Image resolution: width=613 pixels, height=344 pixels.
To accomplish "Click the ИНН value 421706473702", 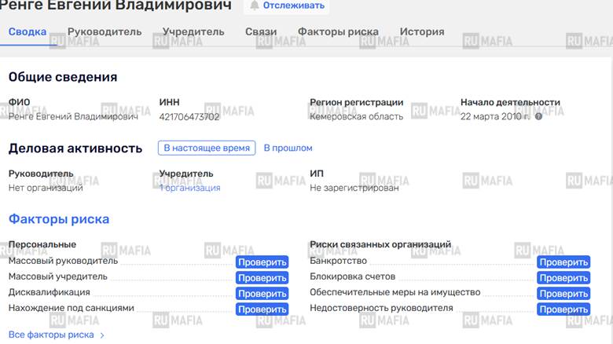I will coord(189,116).
